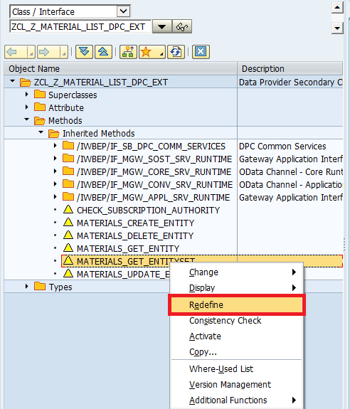
Task: Click the superordinate object list hierarchy icon
Action: coord(128,52)
